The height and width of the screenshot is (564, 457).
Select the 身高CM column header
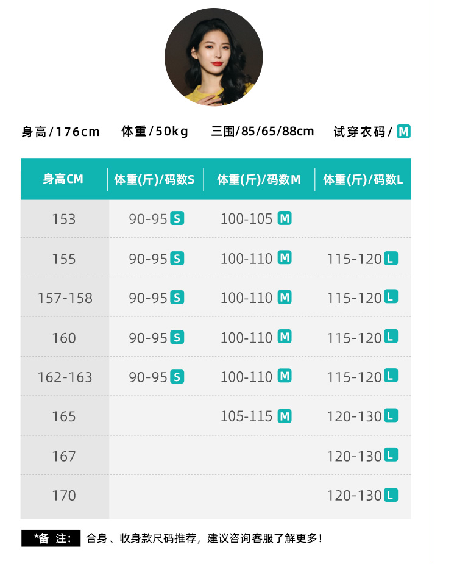(x=63, y=179)
